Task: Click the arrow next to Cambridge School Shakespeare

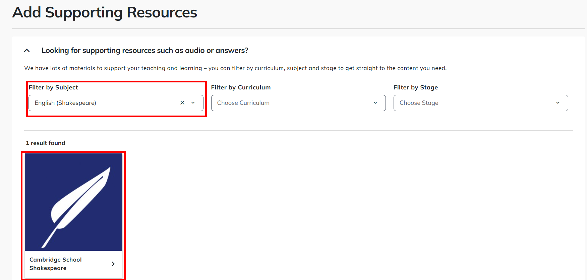Action: click(113, 264)
